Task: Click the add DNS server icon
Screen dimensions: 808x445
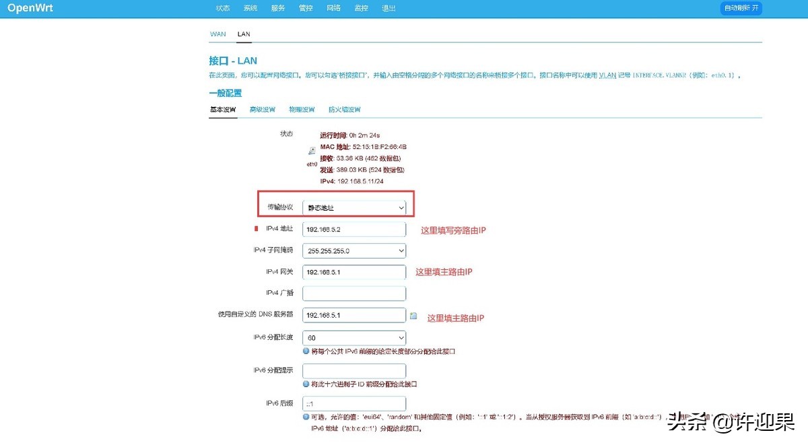Action: point(412,314)
